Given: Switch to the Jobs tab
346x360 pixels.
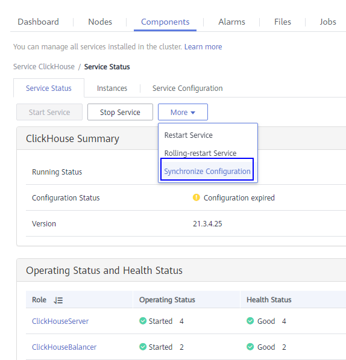Looking at the screenshot, I should pyautogui.click(x=328, y=22).
